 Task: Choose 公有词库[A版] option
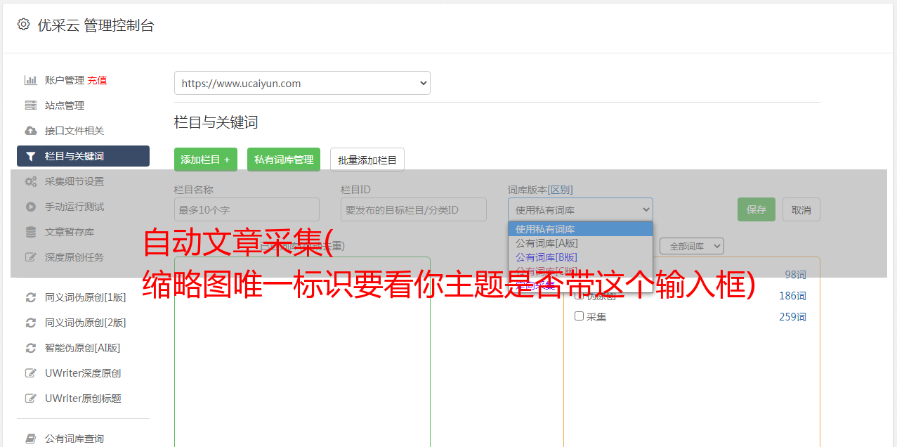pos(580,243)
